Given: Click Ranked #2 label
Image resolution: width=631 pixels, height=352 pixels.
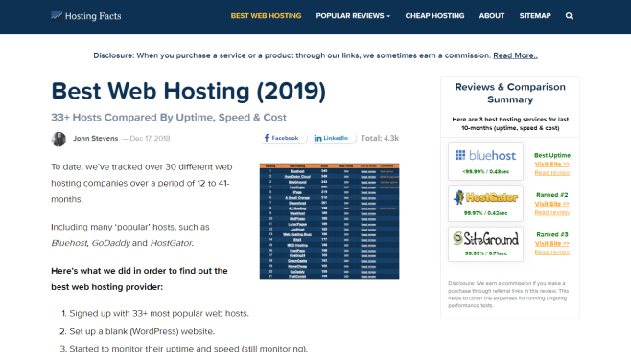Looking at the screenshot, I should [552, 195].
